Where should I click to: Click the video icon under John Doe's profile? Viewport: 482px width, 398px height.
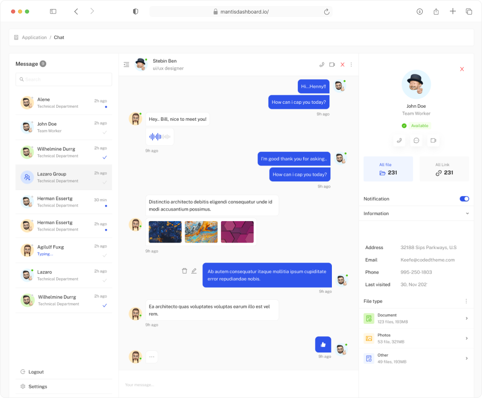coord(433,140)
